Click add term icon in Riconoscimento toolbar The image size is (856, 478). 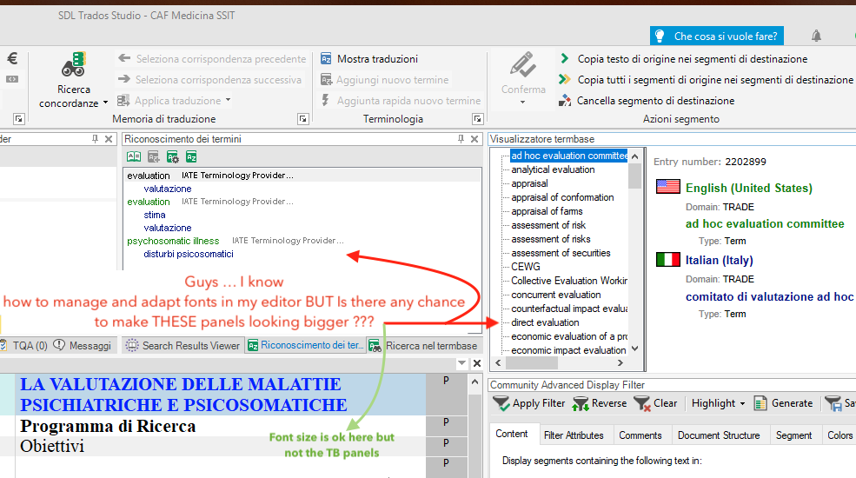pyautogui.click(x=154, y=157)
